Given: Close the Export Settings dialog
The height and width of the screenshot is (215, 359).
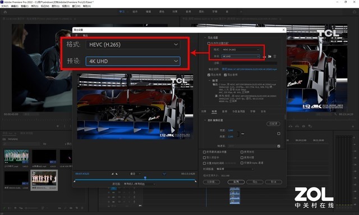Looking at the screenshot, I should (x=284, y=30).
